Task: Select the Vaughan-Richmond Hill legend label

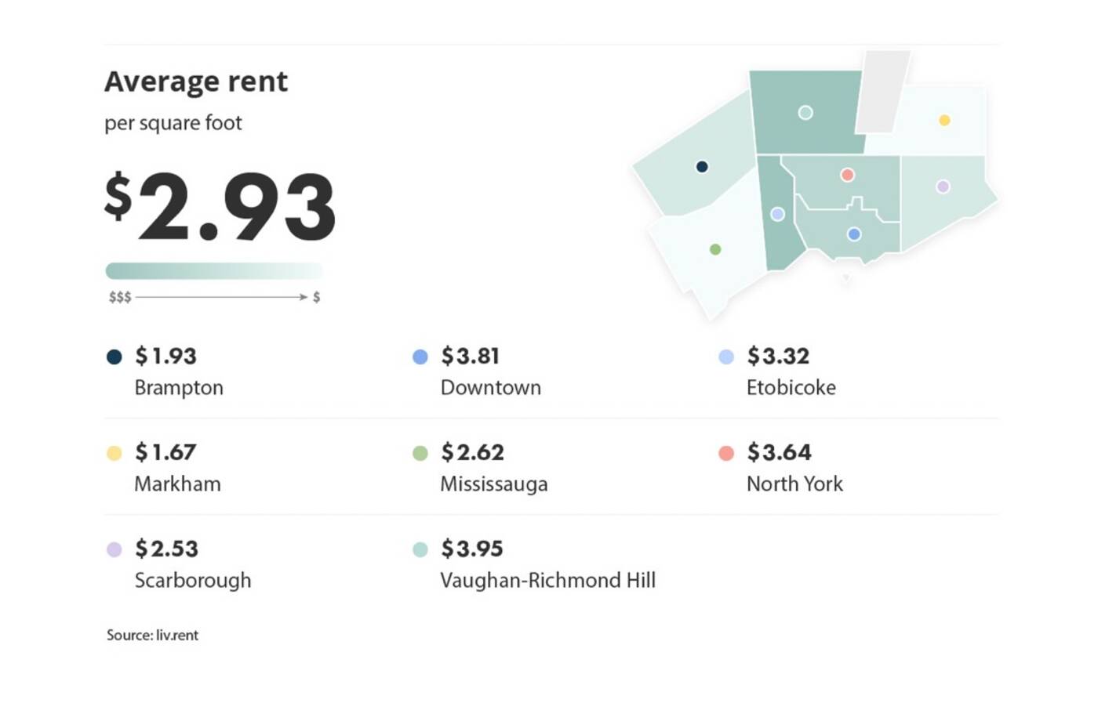Action: [x=547, y=581]
